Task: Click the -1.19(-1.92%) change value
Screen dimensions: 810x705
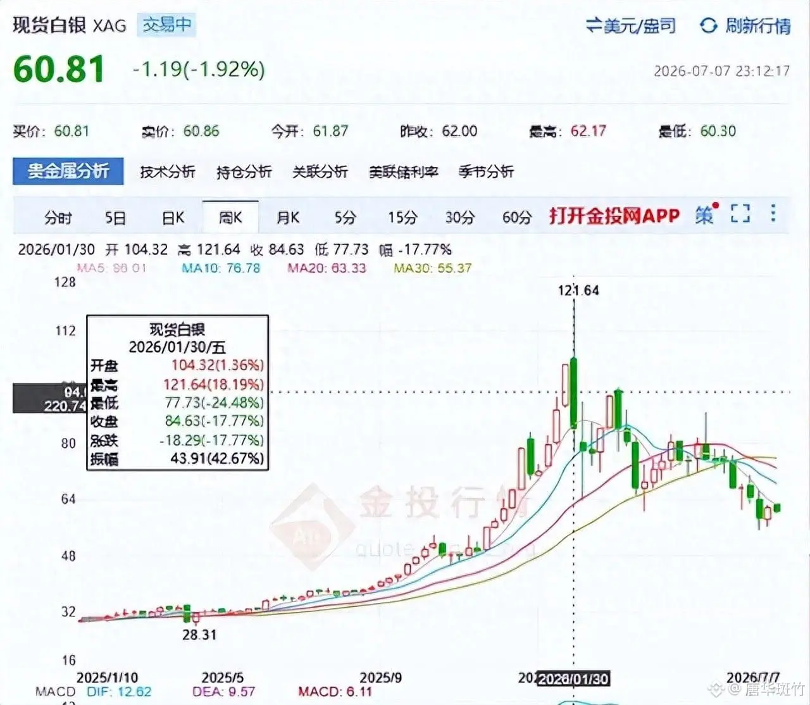Action: click(199, 69)
